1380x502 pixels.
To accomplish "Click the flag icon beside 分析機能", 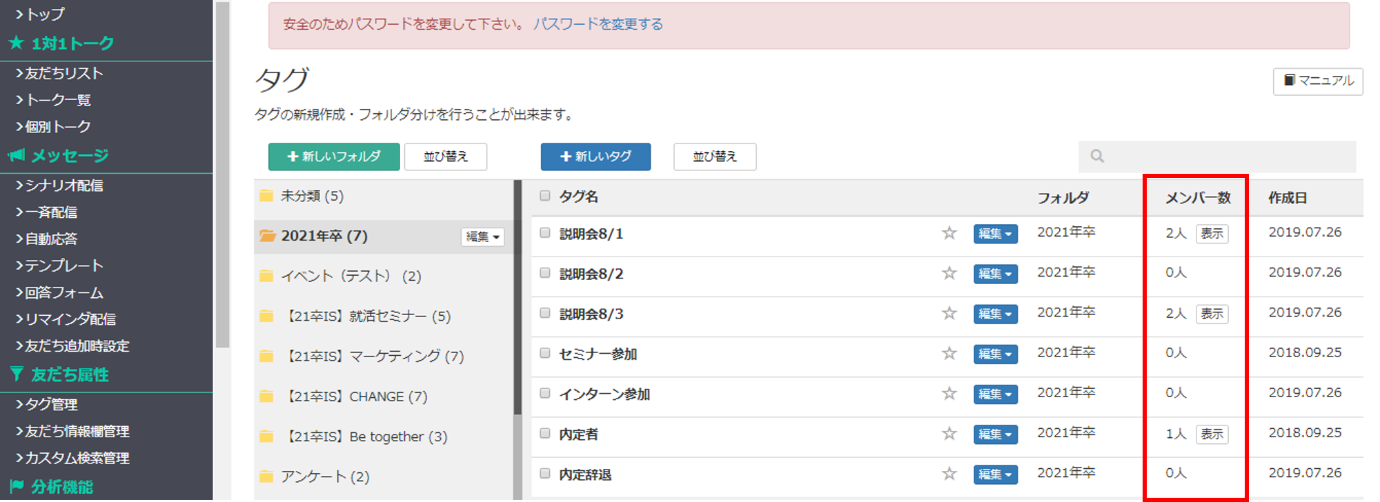I will [x=17, y=486].
